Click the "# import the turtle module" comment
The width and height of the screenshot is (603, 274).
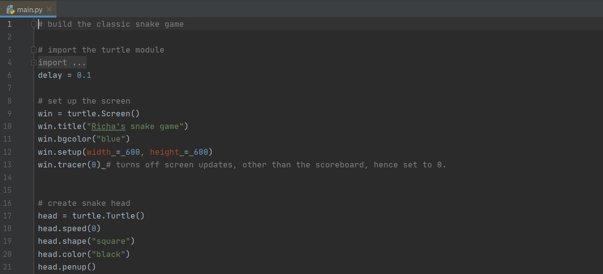pos(101,50)
